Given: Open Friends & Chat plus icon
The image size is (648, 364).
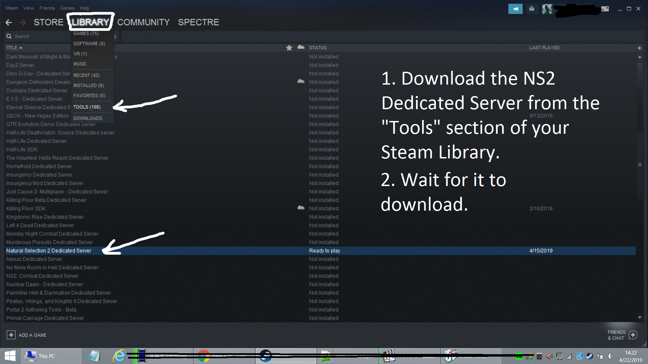Looking at the screenshot, I should pyautogui.click(x=633, y=335).
